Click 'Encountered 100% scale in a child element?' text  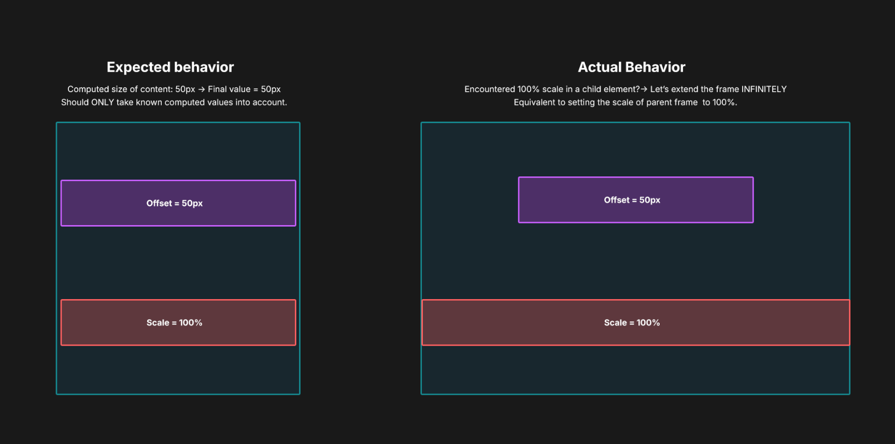pyautogui.click(x=552, y=90)
